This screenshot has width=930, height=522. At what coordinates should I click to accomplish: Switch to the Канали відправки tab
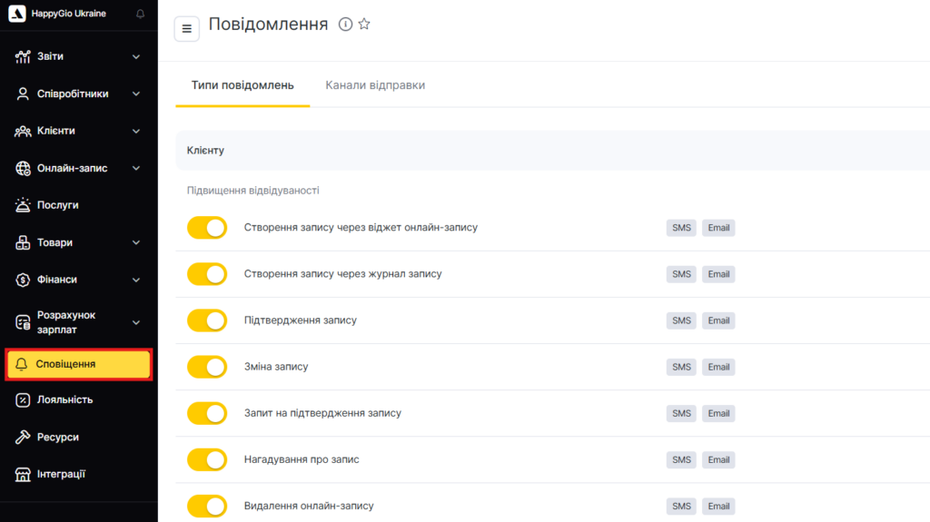click(x=375, y=85)
